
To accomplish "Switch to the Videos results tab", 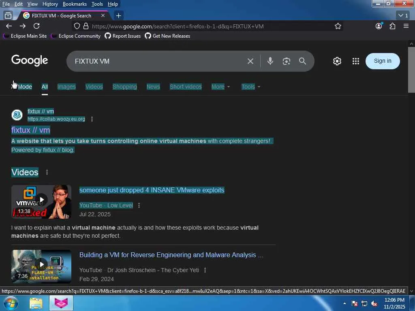I will 94,87.
